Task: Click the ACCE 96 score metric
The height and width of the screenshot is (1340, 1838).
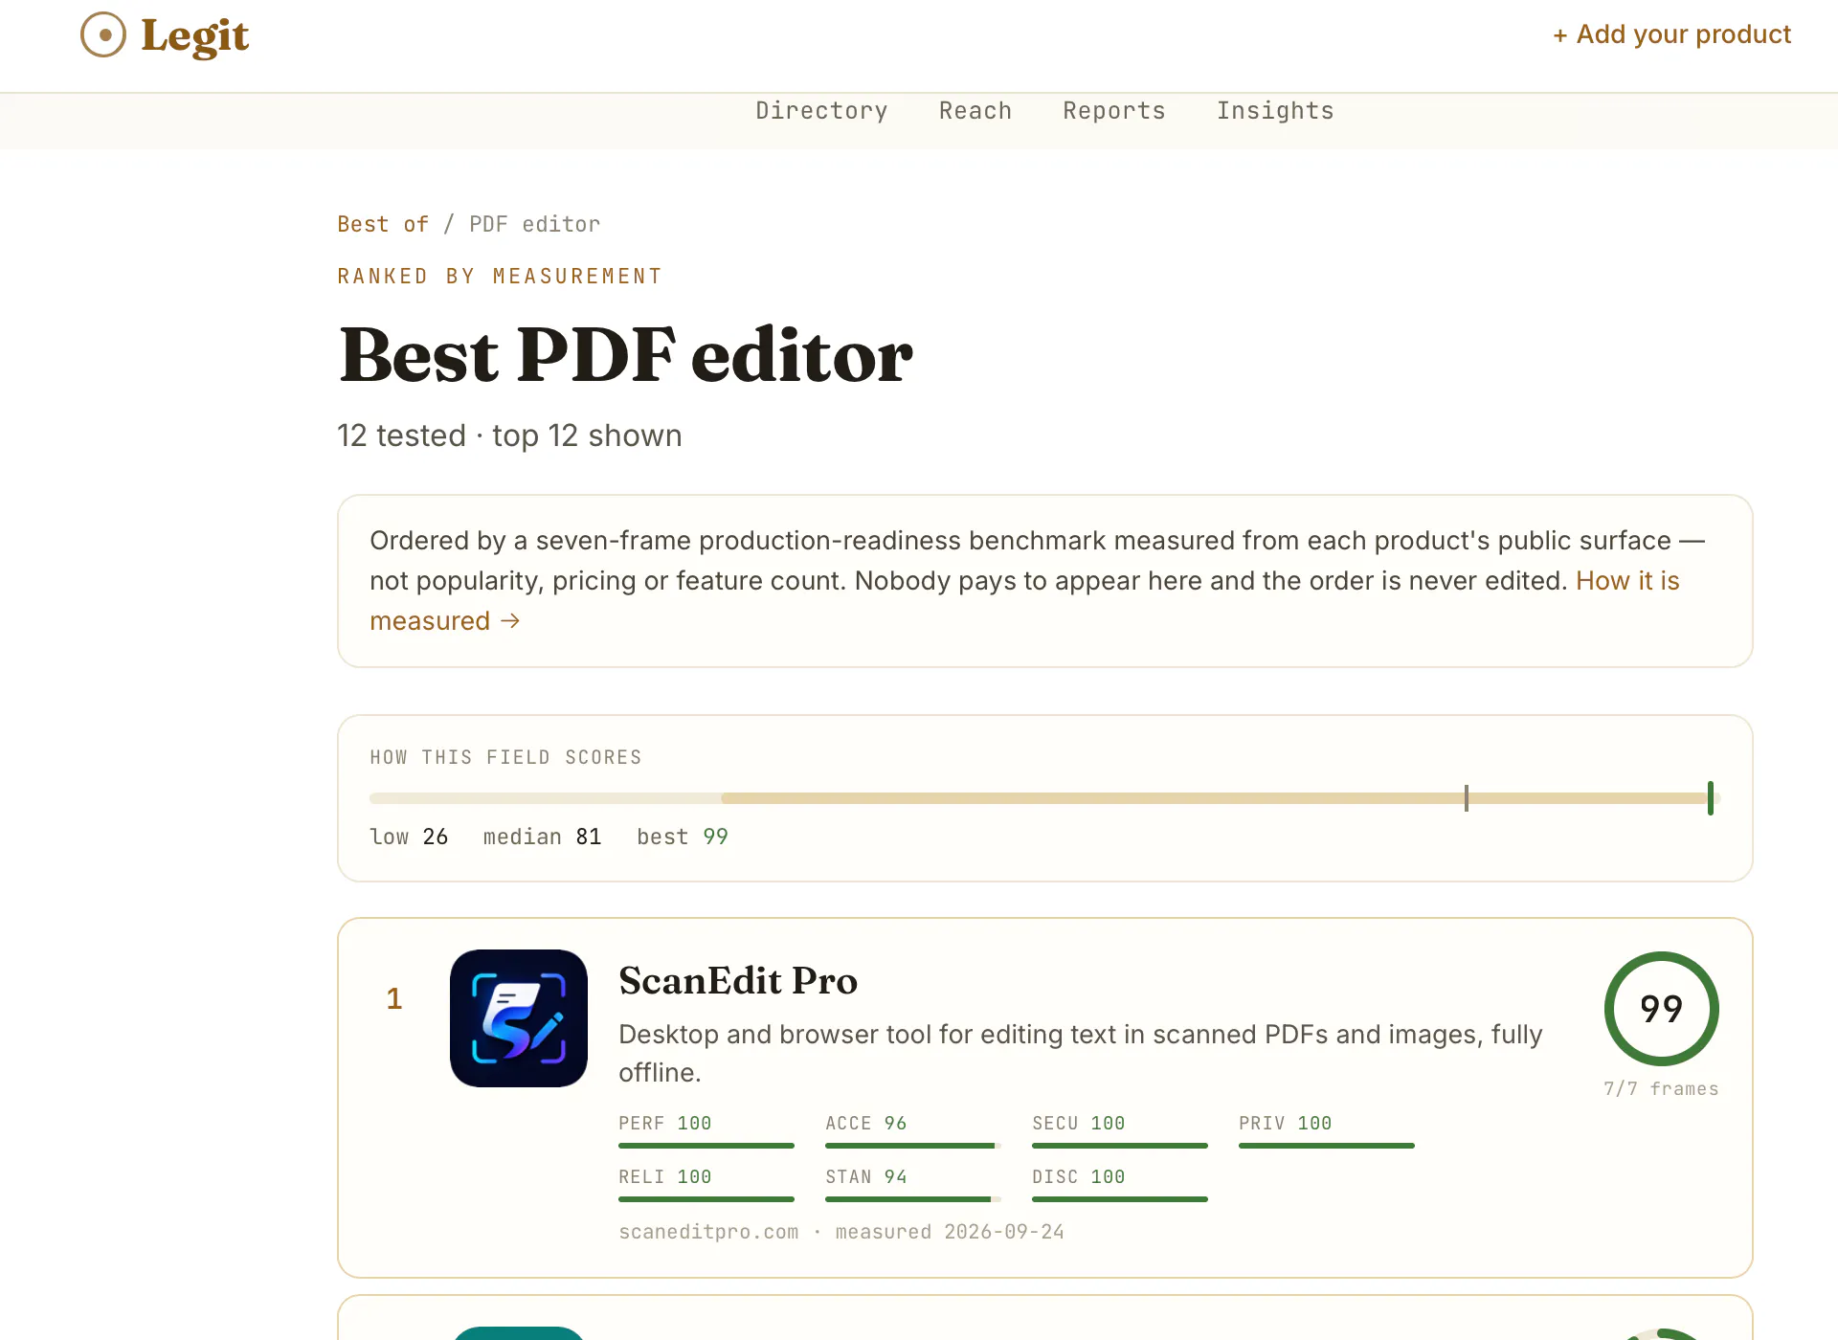Action: (x=913, y=1131)
